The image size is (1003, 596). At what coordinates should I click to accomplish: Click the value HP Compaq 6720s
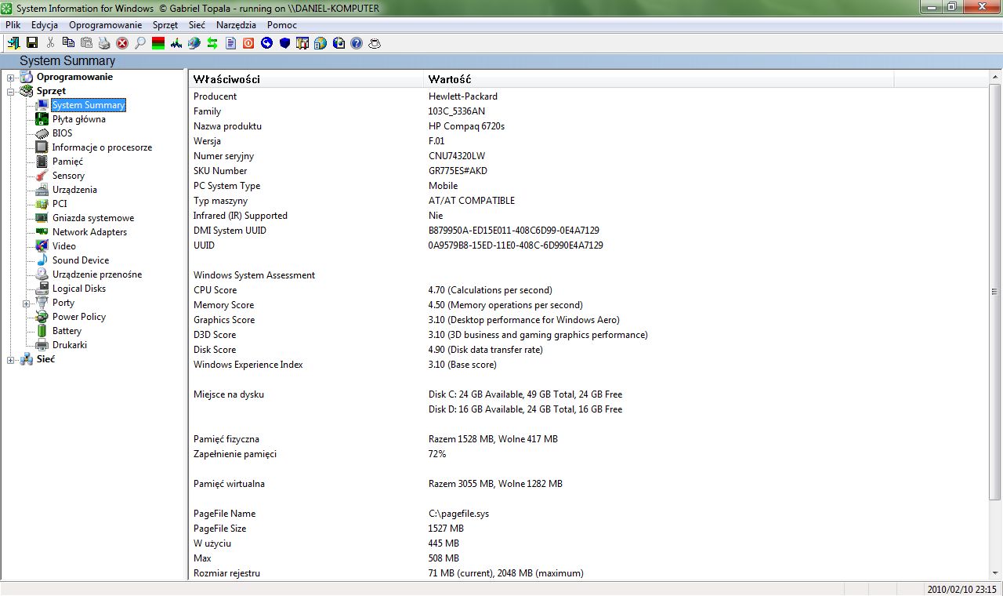coord(466,126)
